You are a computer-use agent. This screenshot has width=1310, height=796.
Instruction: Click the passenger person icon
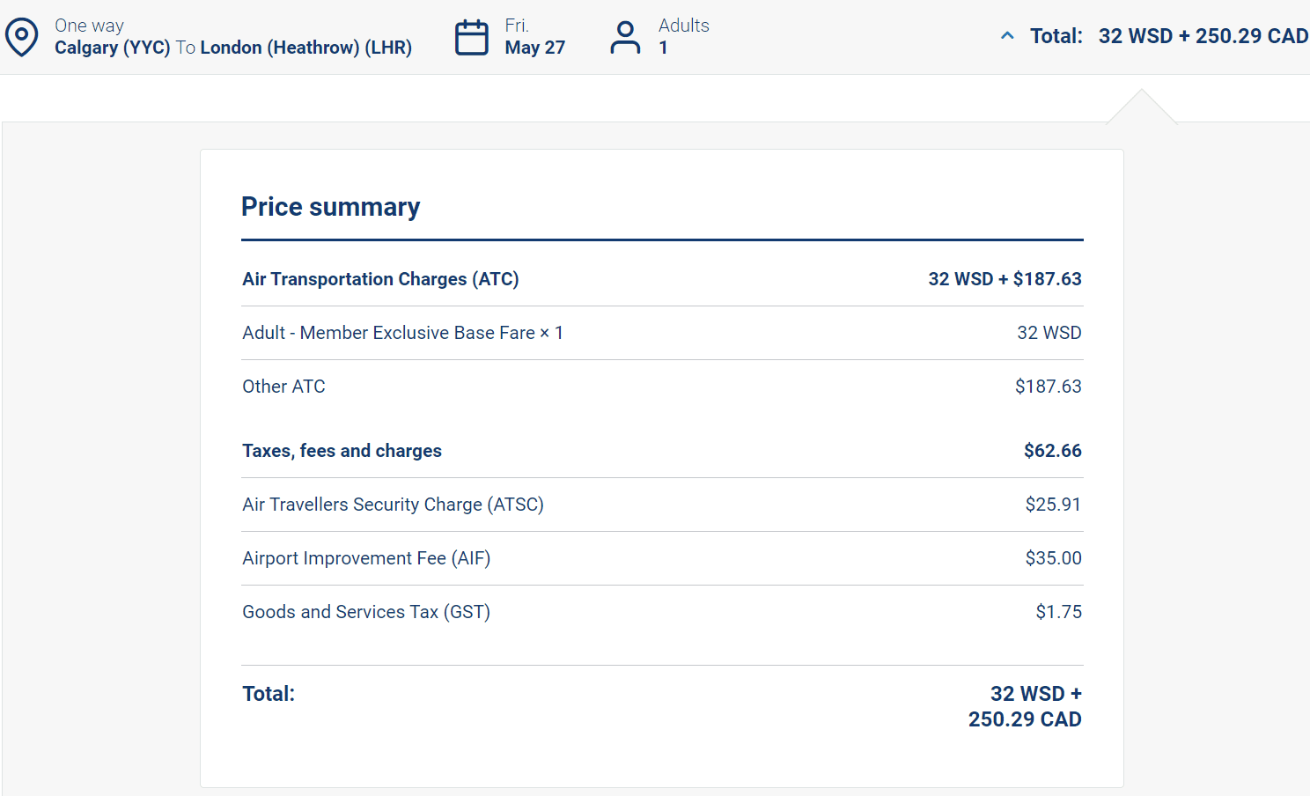pos(625,37)
